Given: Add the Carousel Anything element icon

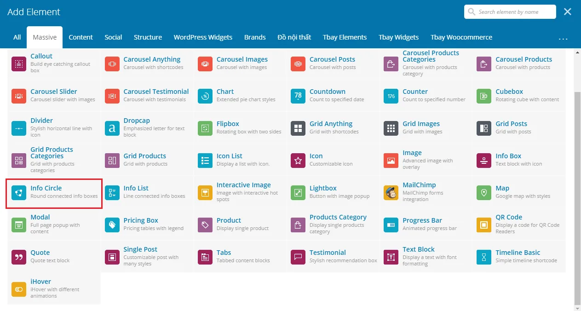Looking at the screenshot, I should pos(112,64).
